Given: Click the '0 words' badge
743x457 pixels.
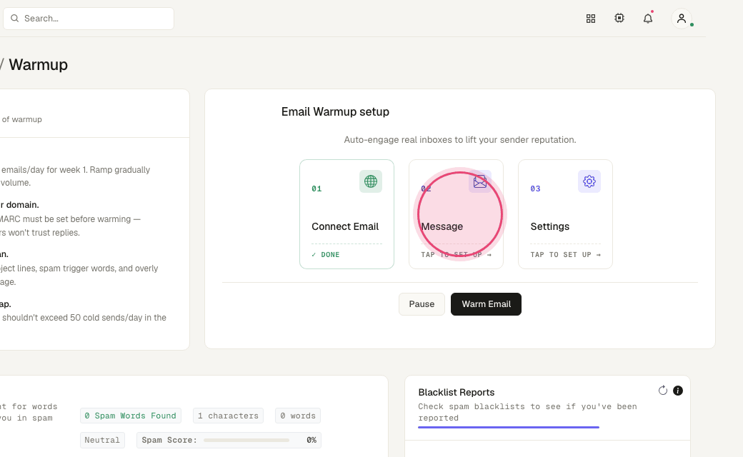Looking at the screenshot, I should coord(298,416).
